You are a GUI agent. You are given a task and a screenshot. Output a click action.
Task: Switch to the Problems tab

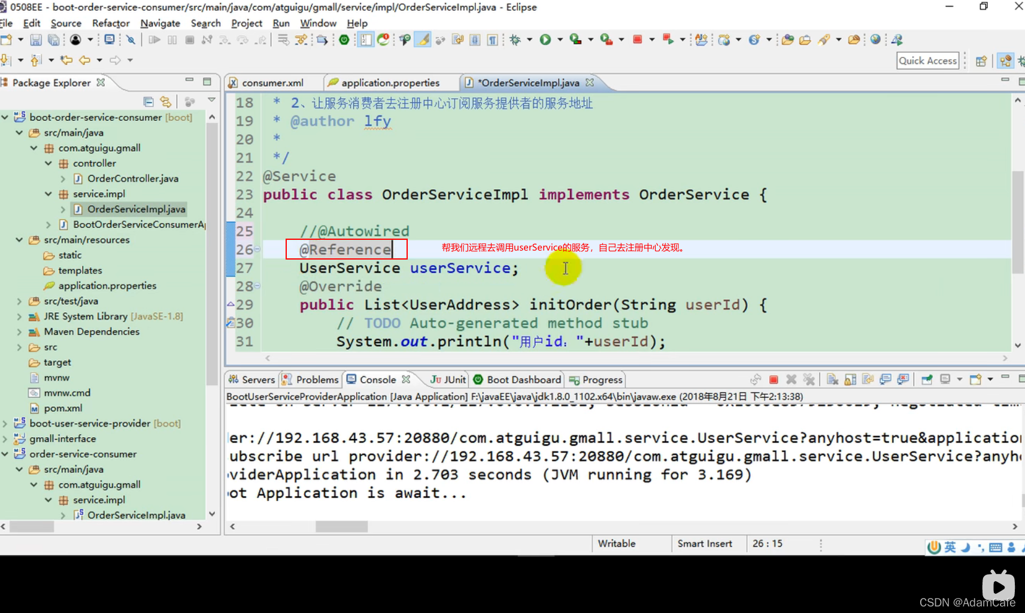pyautogui.click(x=311, y=380)
